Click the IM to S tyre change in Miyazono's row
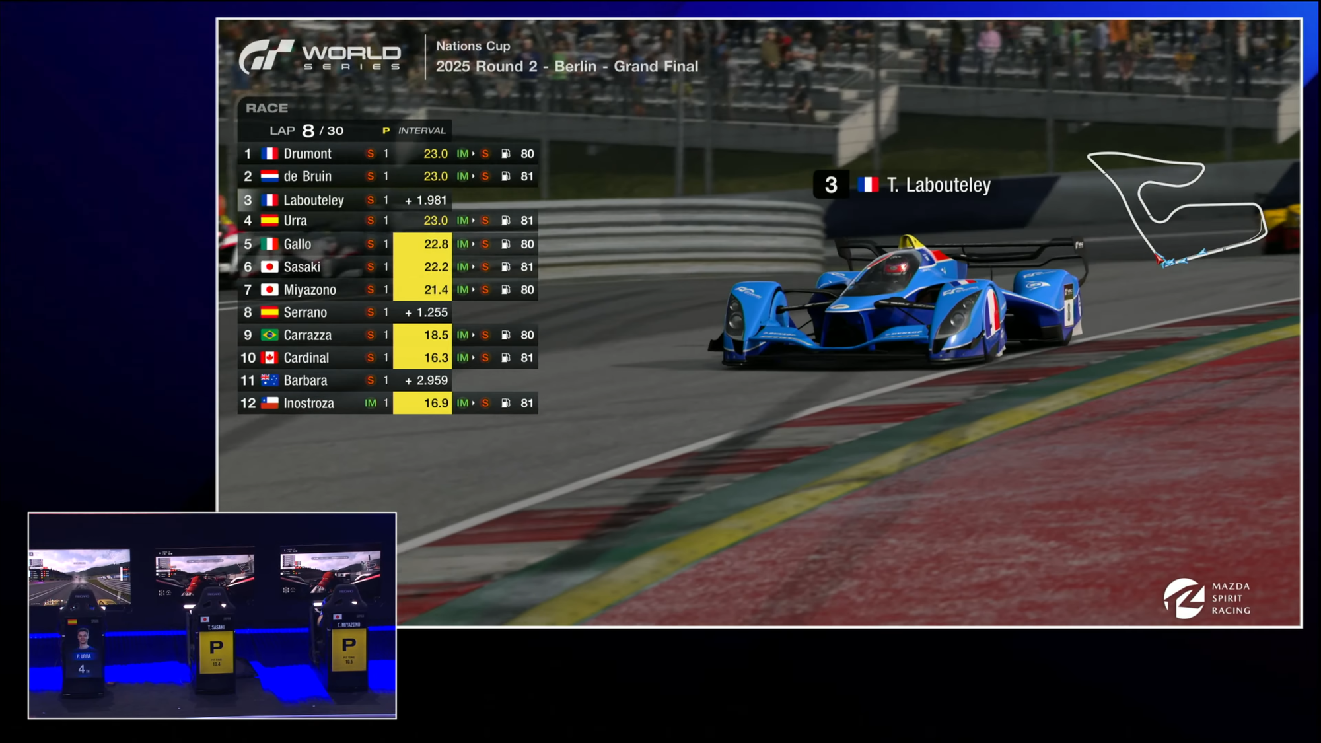 click(473, 290)
